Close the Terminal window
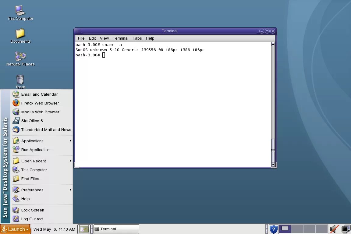 (272, 31)
